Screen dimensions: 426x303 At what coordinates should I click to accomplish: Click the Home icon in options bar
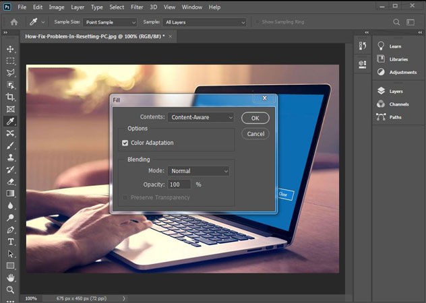point(13,22)
